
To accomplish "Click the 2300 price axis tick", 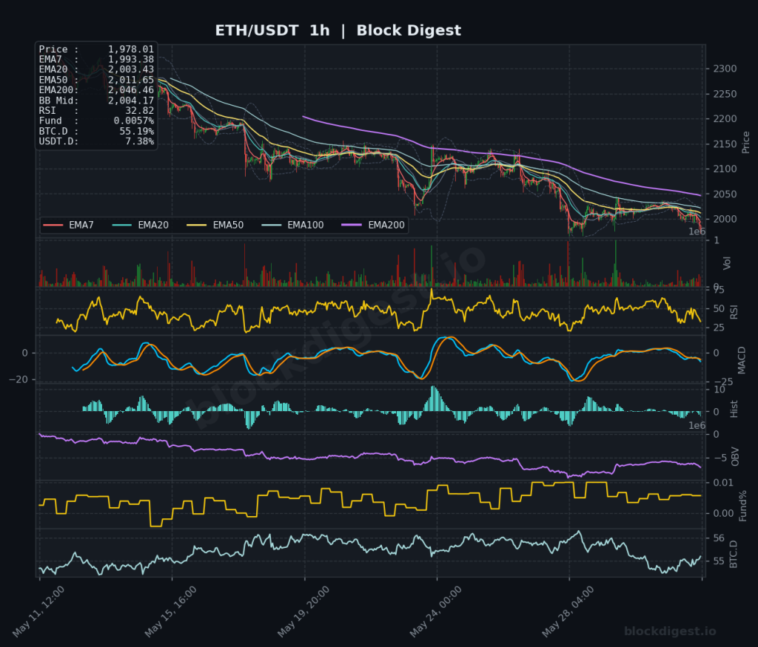I will [725, 69].
